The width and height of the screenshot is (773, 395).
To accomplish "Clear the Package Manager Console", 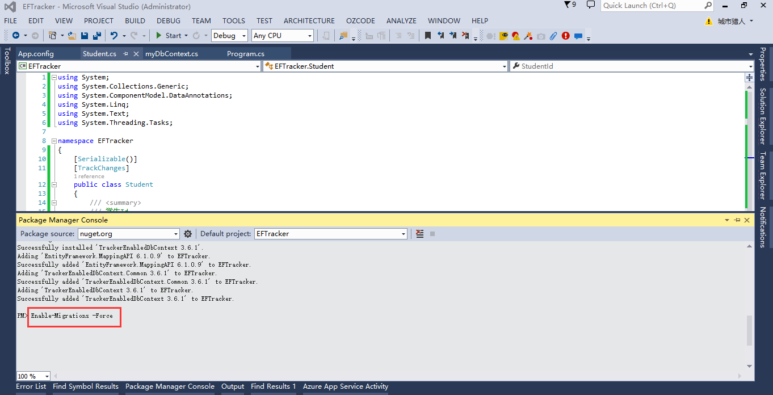I will coord(420,234).
